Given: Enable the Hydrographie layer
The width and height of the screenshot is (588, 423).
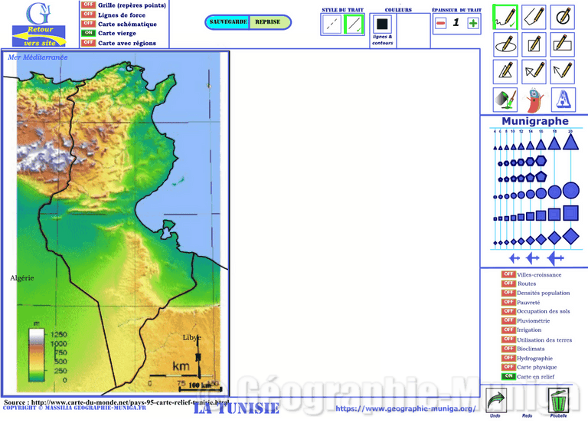Looking at the screenshot, I should (508, 358).
